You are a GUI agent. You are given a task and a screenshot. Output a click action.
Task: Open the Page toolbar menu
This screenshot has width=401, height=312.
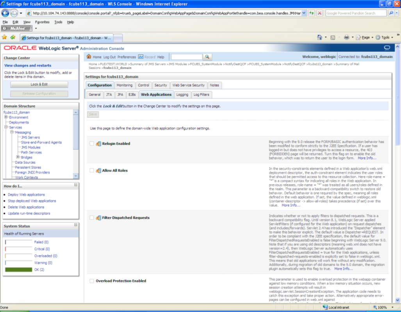click(364, 37)
